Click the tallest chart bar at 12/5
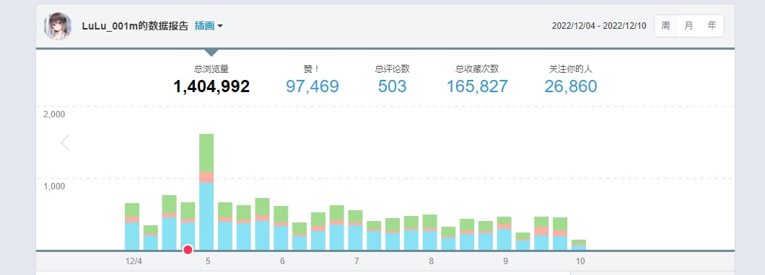 (206, 191)
